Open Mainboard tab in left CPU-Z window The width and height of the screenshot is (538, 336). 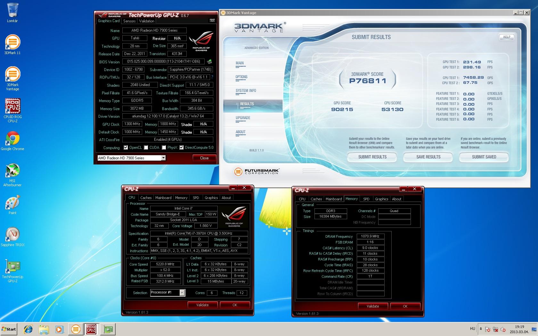[x=163, y=198]
